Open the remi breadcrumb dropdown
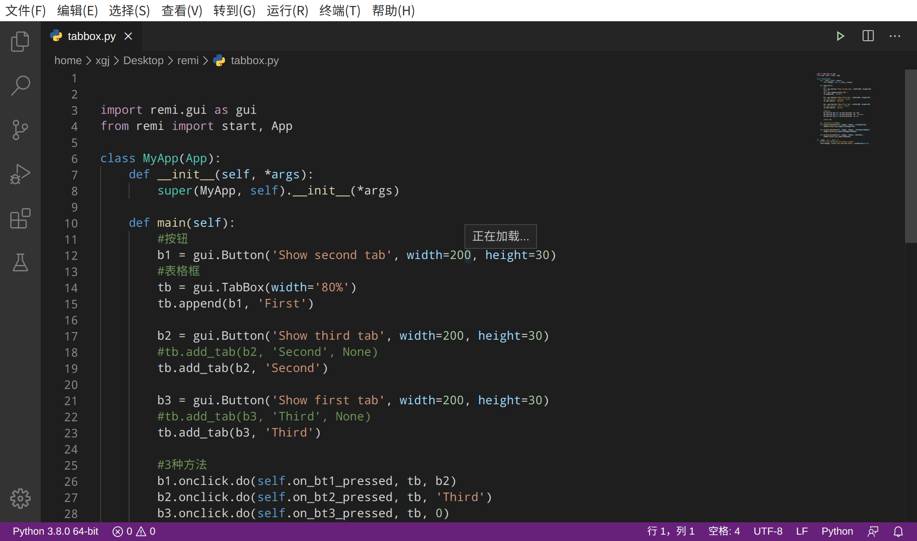Image resolution: width=917 pixels, height=541 pixels. 188,60
